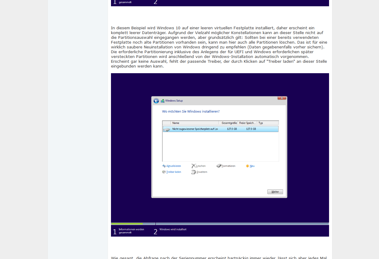Close the Windows Setup dialog
This screenshot has height=259, width=379.
pos(282,98)
